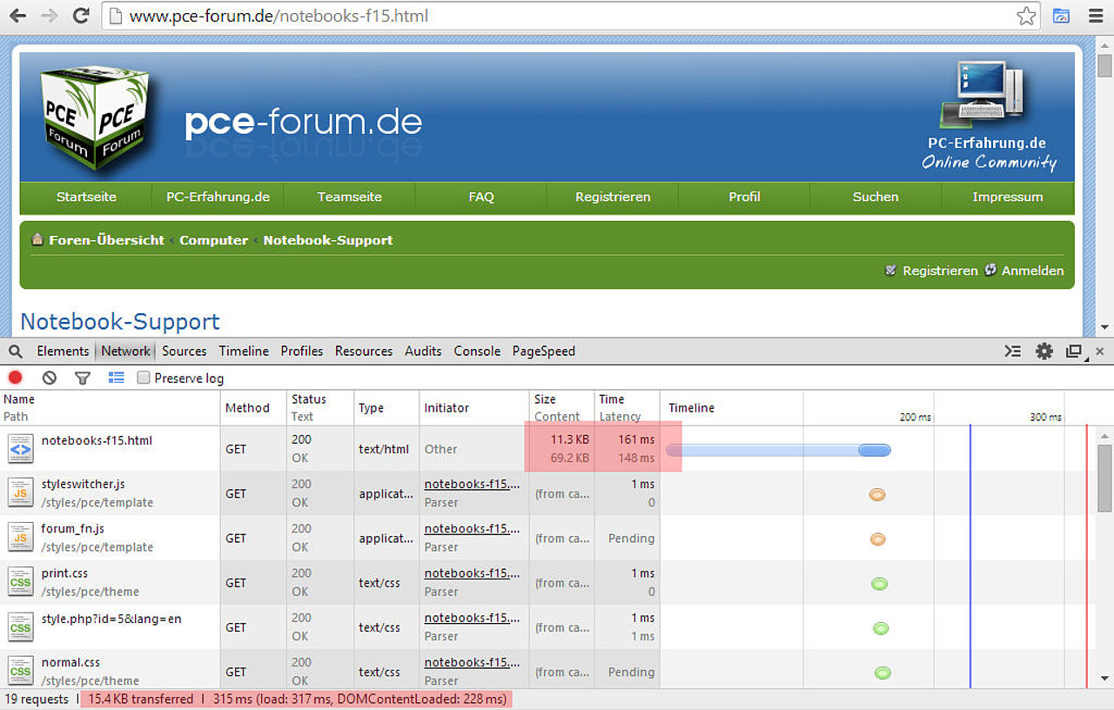Open the network filter funnel icon
The height and width of the screenshot is (710, 1114).
click(x=83, y=378)
